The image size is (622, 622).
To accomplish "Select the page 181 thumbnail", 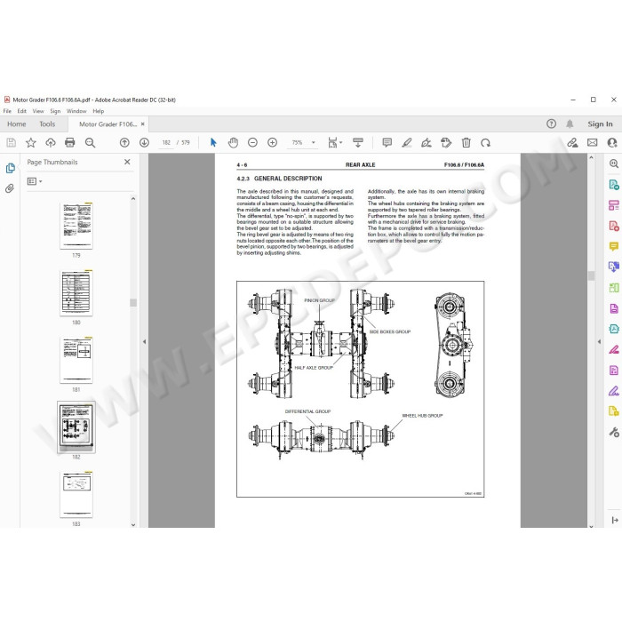I will (76, 360).
